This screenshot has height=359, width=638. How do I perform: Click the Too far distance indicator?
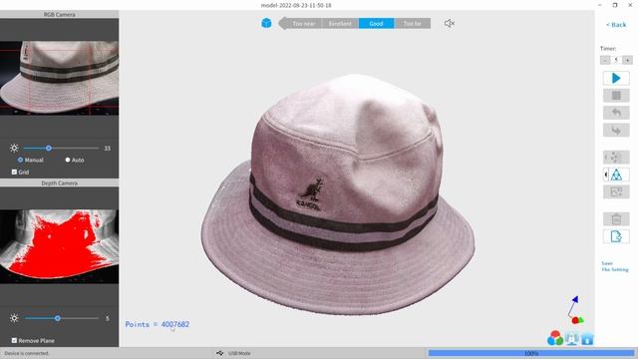pos(412,23)
